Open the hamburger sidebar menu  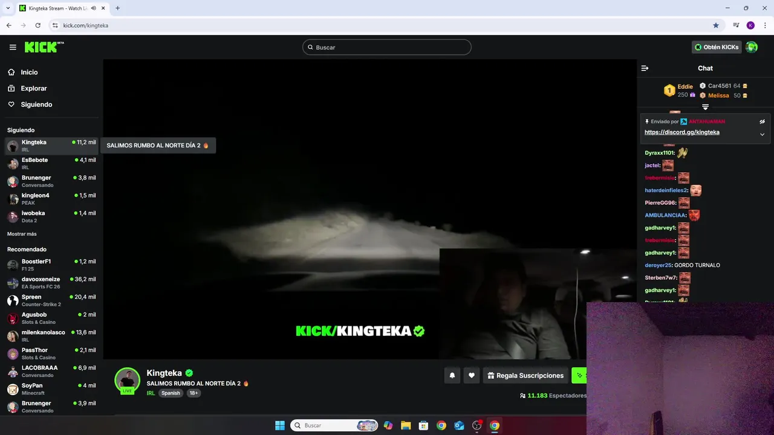(13, 47)
